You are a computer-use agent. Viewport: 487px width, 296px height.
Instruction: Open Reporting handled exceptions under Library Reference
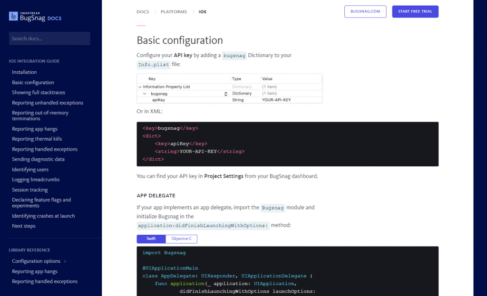45,281
